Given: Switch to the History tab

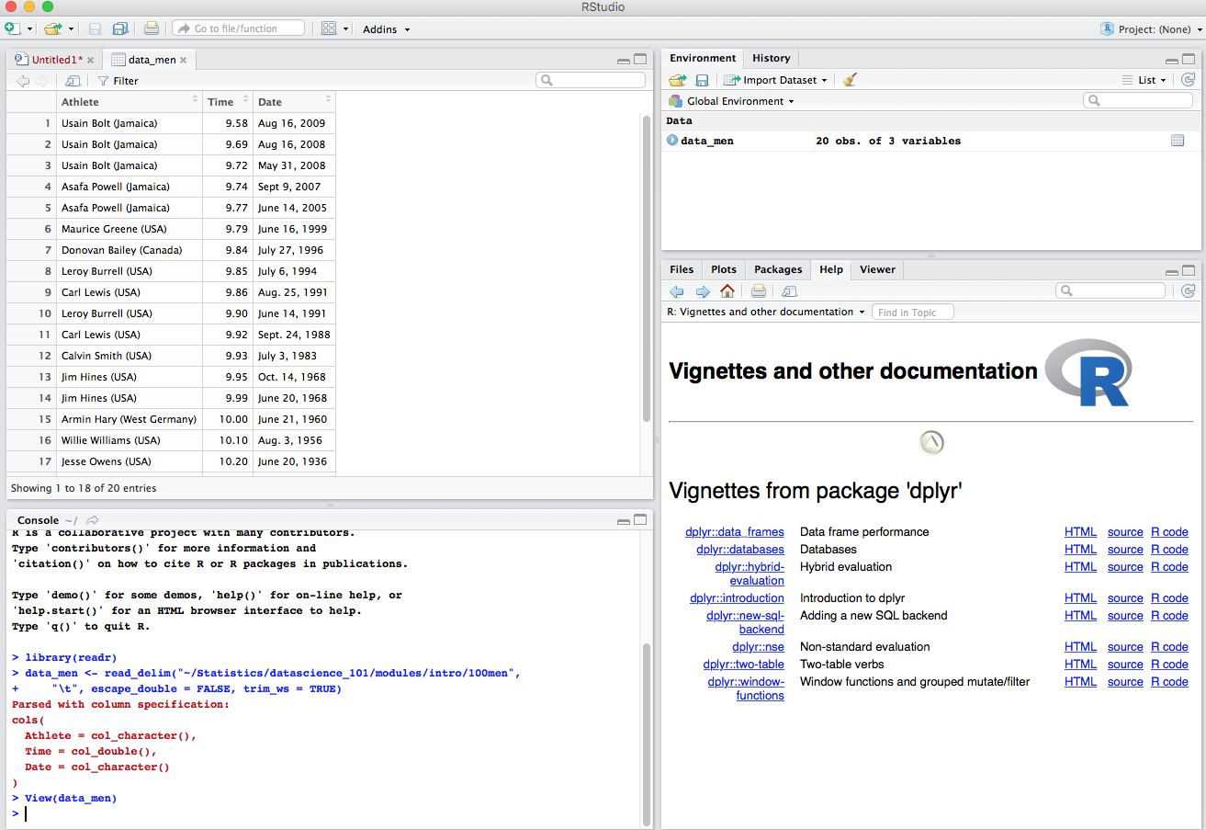Looking at the screenshot, I should (x=771, y=58).
